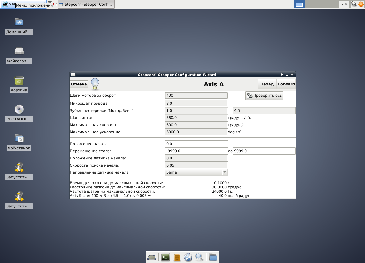
Task: Focus the Положение начала input field
Action: (196, 144)
